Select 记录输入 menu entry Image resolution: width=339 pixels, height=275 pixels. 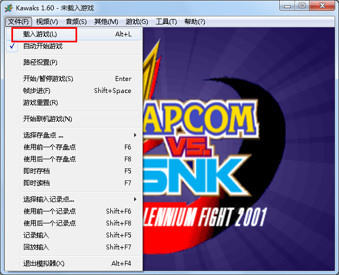[x=36, y=235]
